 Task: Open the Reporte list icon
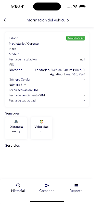pos(76,185)
